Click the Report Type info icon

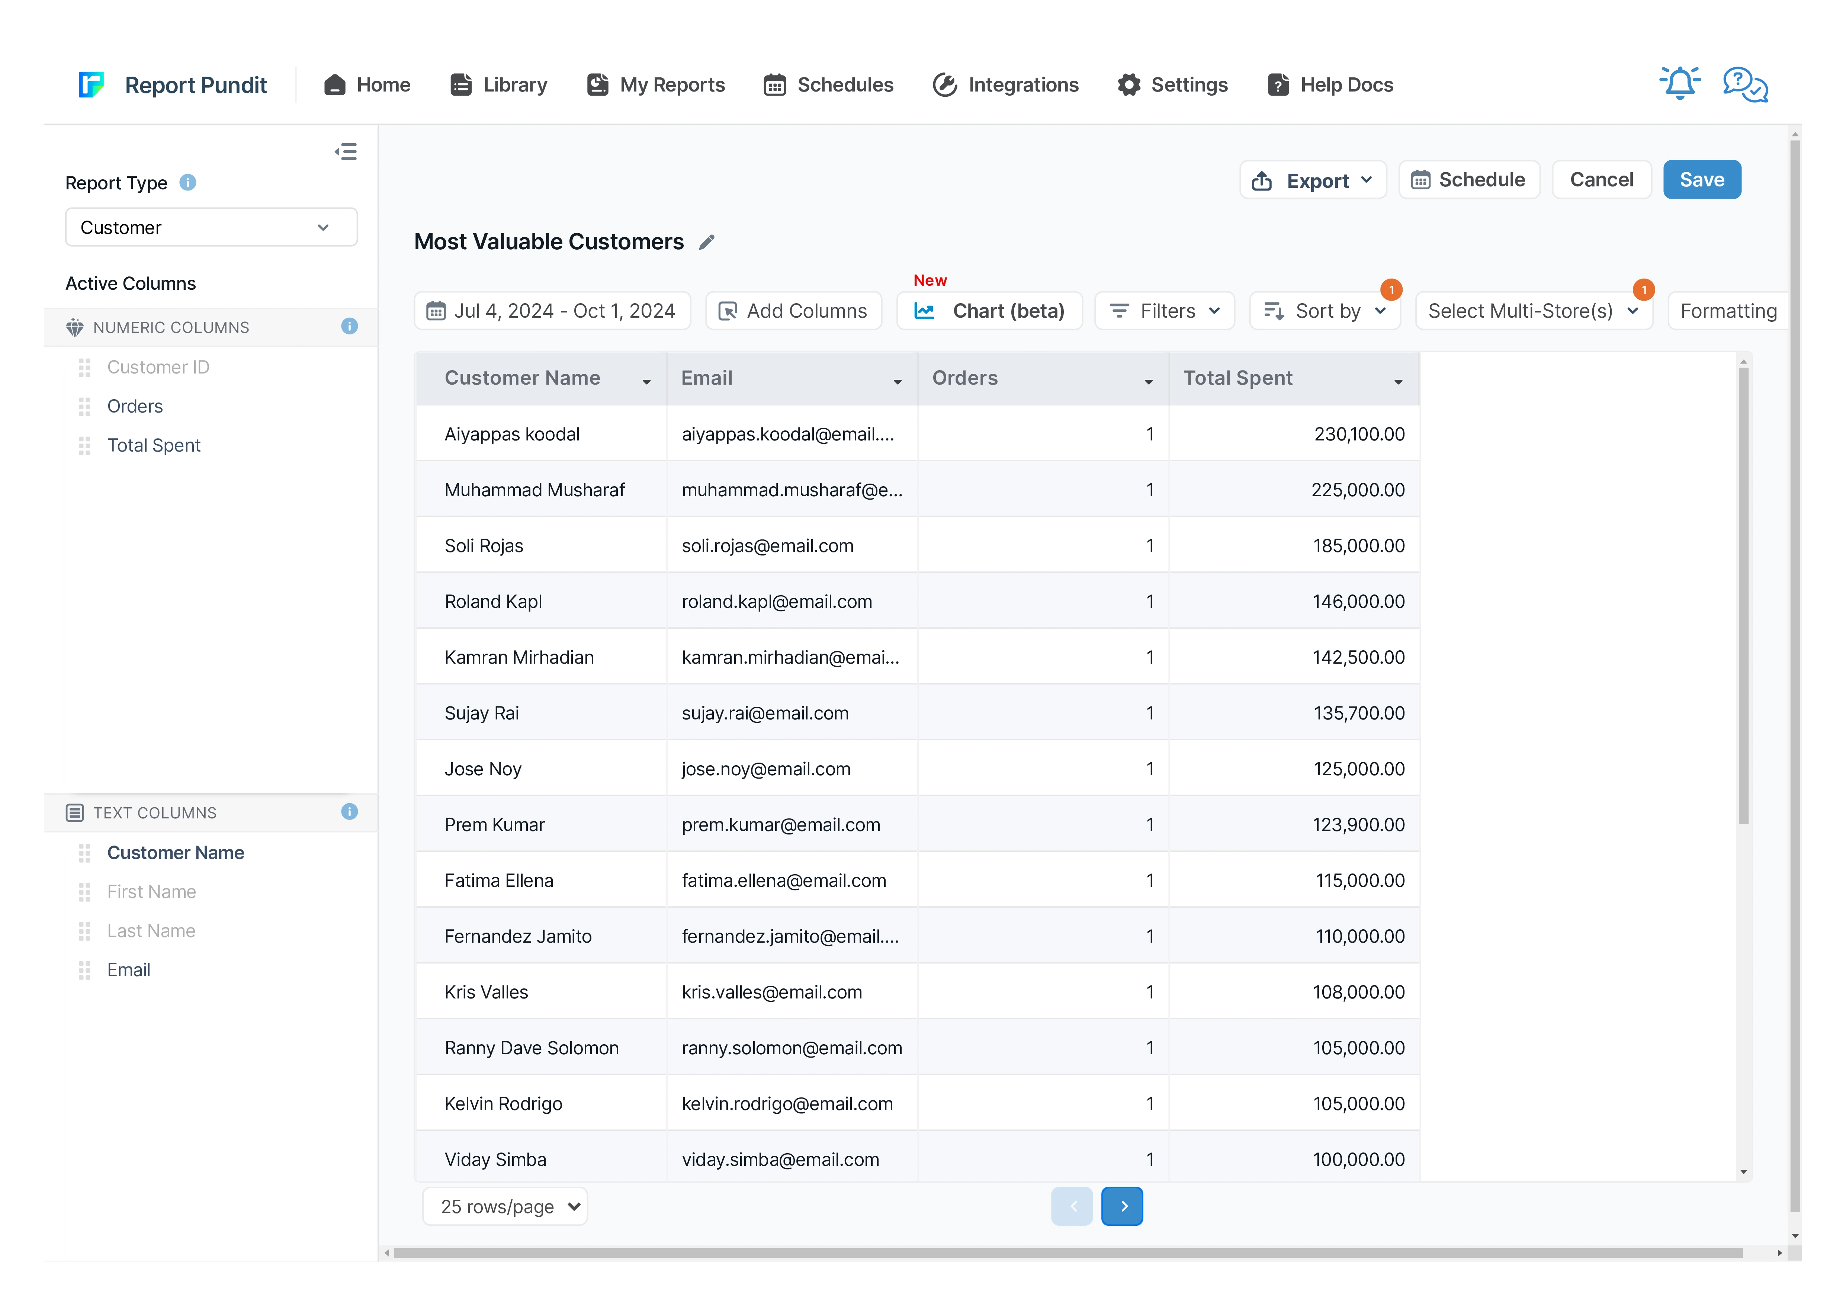[187, 183]
